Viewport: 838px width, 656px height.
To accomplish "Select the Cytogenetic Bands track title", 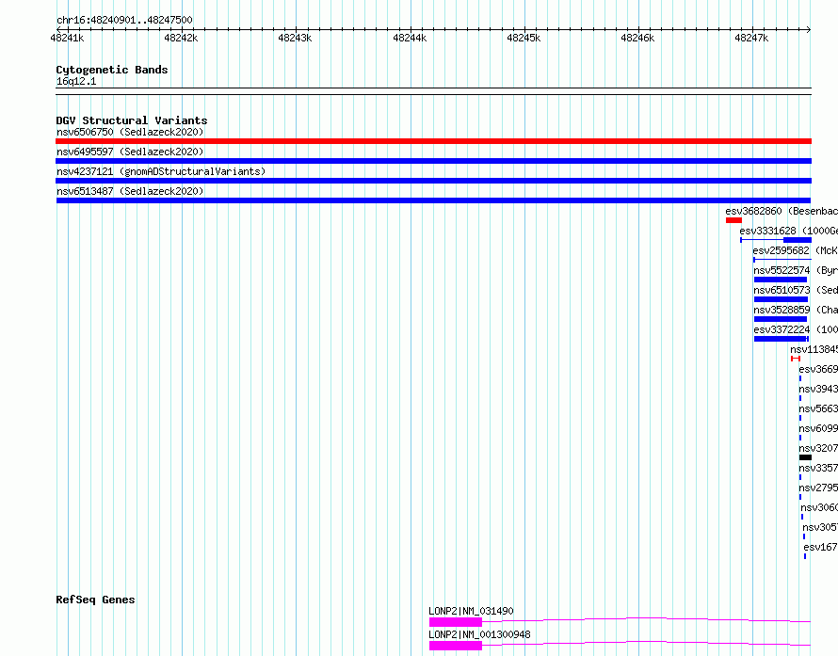I will point(112,70).
